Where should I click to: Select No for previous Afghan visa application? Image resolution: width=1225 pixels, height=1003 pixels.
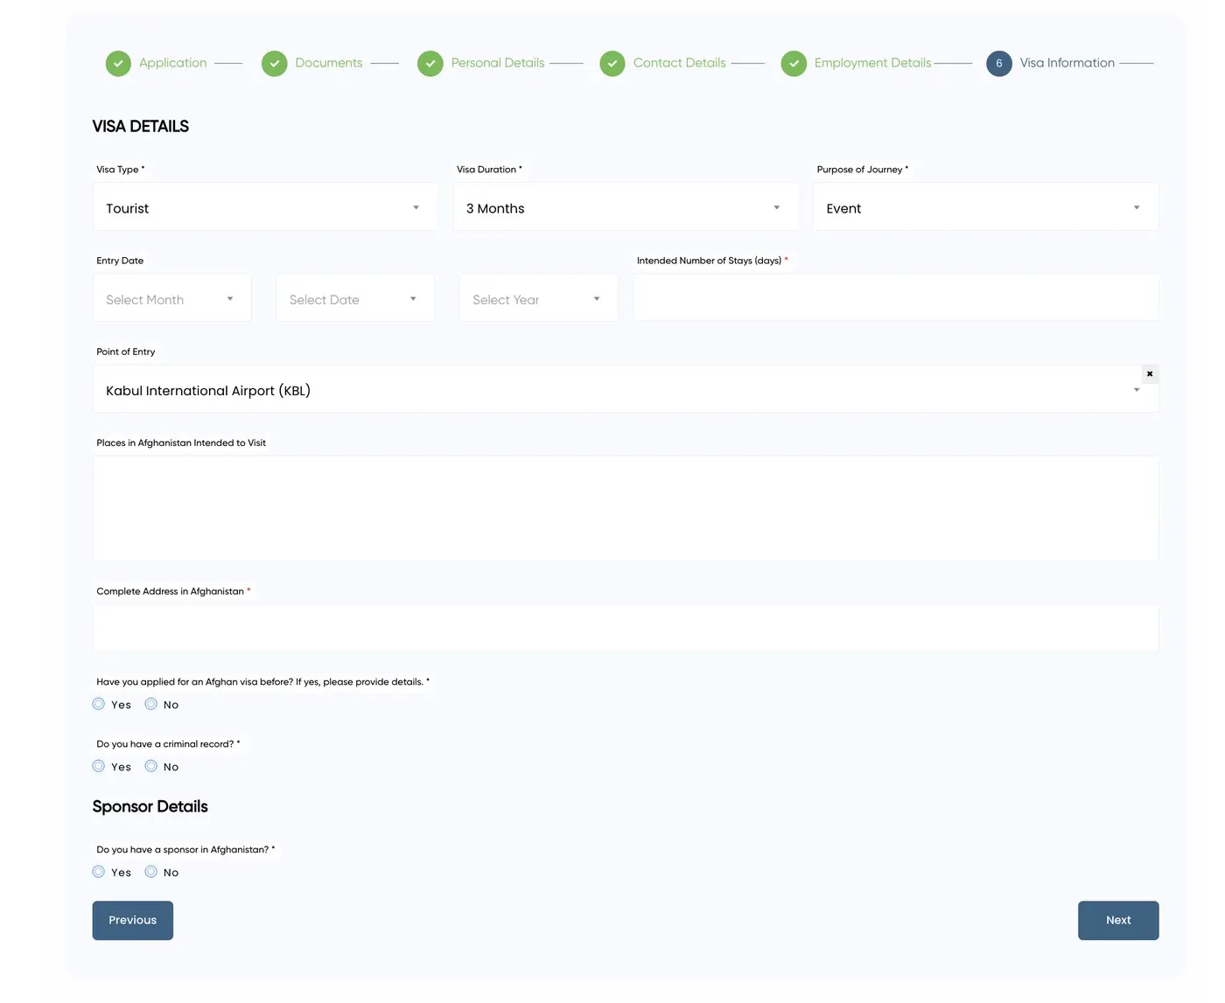[x=151, y=704]
